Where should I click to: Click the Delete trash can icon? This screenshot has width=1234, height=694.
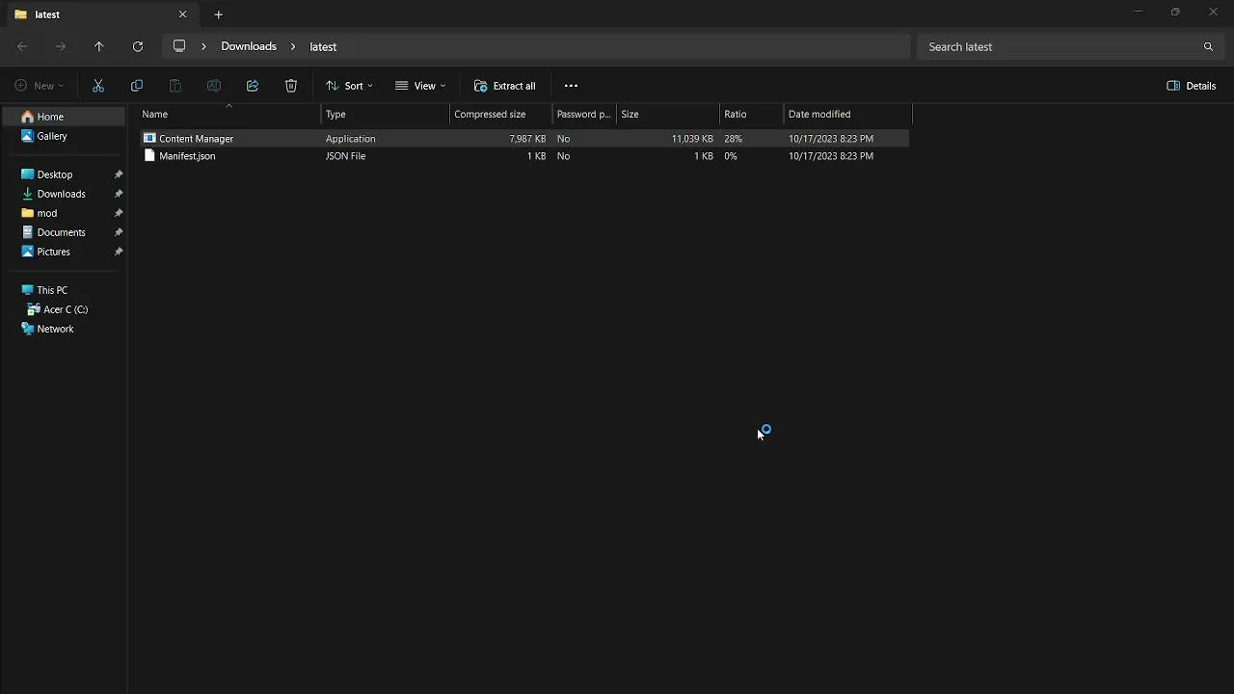[x=291, y=86]
